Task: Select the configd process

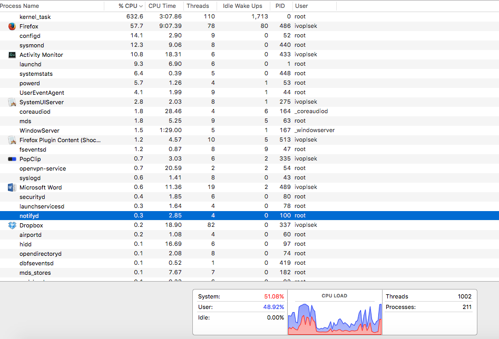Action: (x=30, y=36)
